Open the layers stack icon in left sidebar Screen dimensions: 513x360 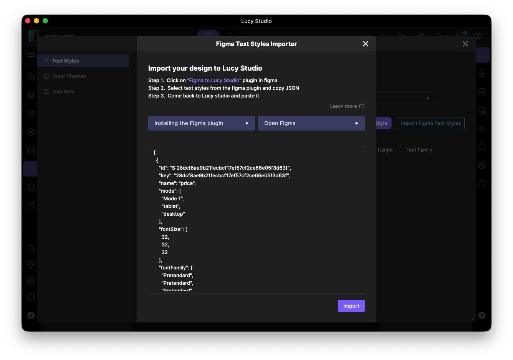[31, 95]
